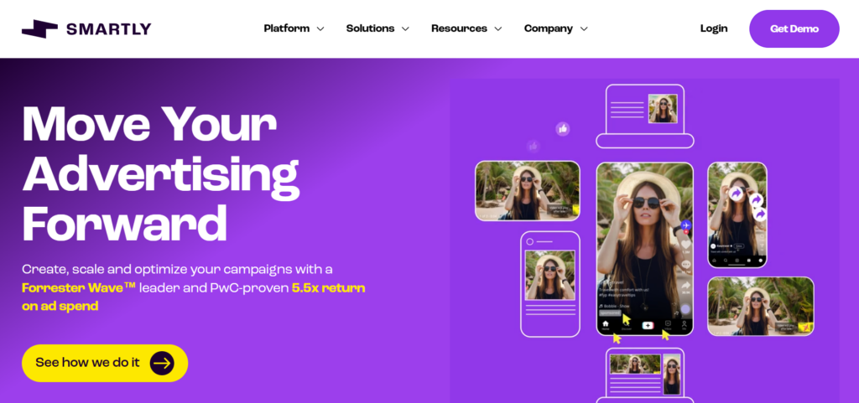859x403 pixels.
Task: Click the Smartly logo icon
Action: coord(39,28)
